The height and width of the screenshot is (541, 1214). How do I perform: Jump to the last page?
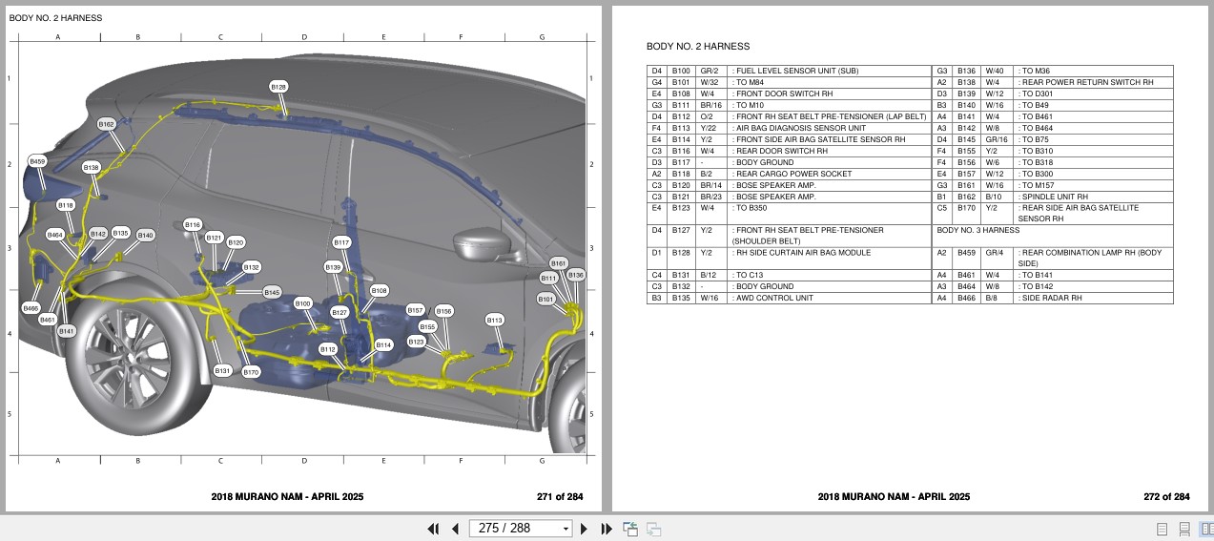click(607, 529)
